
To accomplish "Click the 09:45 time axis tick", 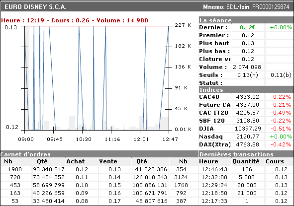I will coord(55,139).
